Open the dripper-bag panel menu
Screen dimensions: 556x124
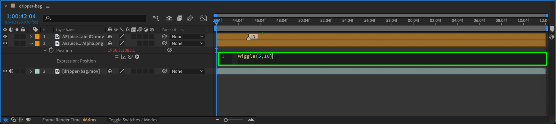(48, 6)
